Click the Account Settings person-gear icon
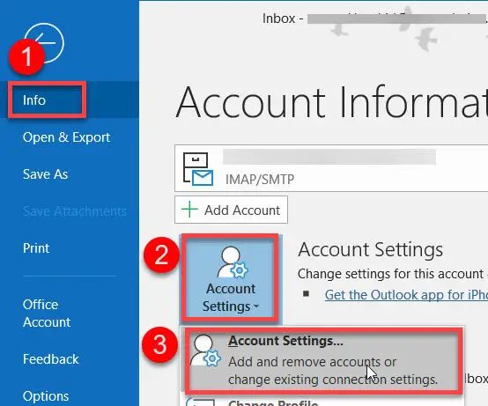This screenshot has width=488, height=406. (232, 262)
